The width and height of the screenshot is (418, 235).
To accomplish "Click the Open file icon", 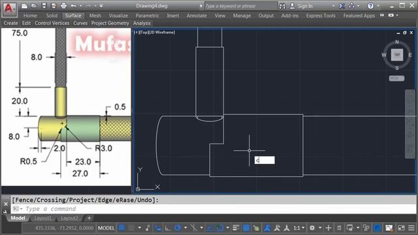I will 34,6.
